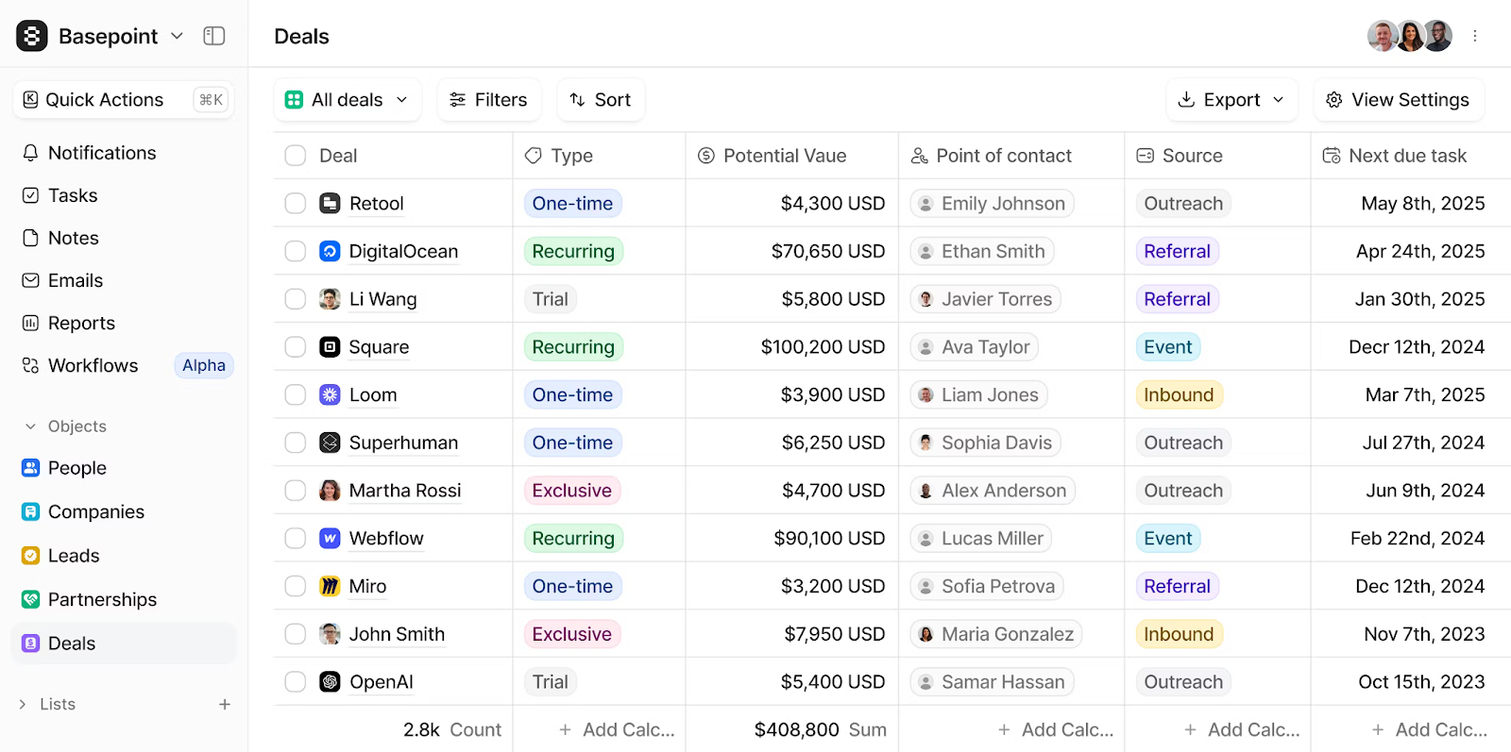Click the Partnerships object icon
The image size is (1511, 752).
click(31, 599)
